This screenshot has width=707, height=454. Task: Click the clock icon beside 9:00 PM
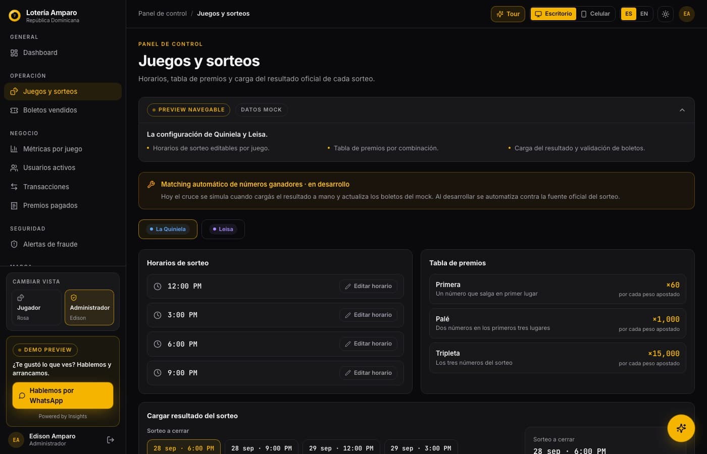158,373
